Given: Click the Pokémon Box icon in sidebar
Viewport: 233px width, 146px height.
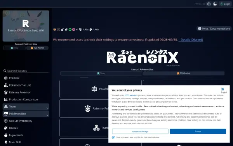Looking at the screenshot, I should tap(6, 114).
